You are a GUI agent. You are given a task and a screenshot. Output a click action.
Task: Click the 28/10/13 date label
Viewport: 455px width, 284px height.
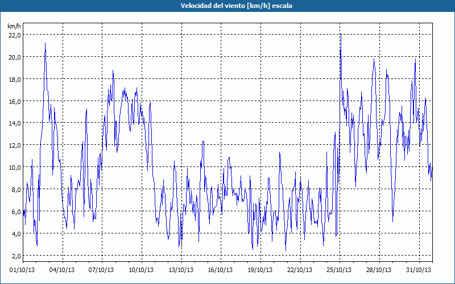click(379, 270)
